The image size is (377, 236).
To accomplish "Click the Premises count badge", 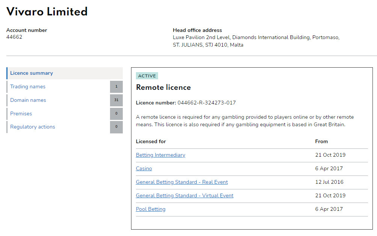I will (x=116, y=114).
